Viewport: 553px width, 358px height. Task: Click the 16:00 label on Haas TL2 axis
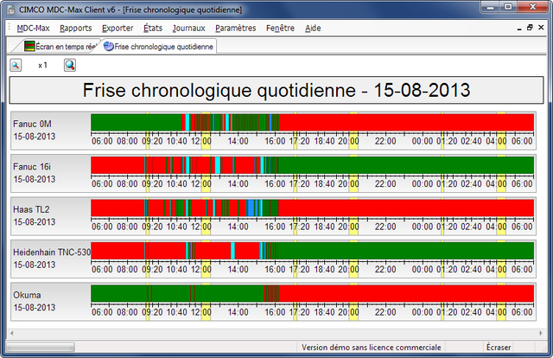point(275,227)
